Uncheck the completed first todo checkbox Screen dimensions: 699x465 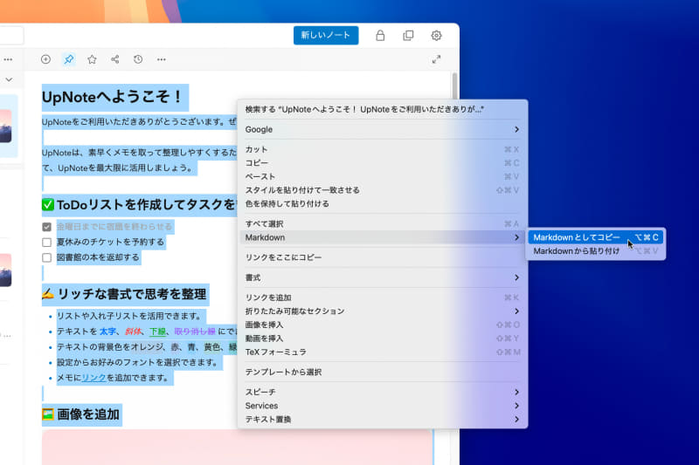pos(47,227)
